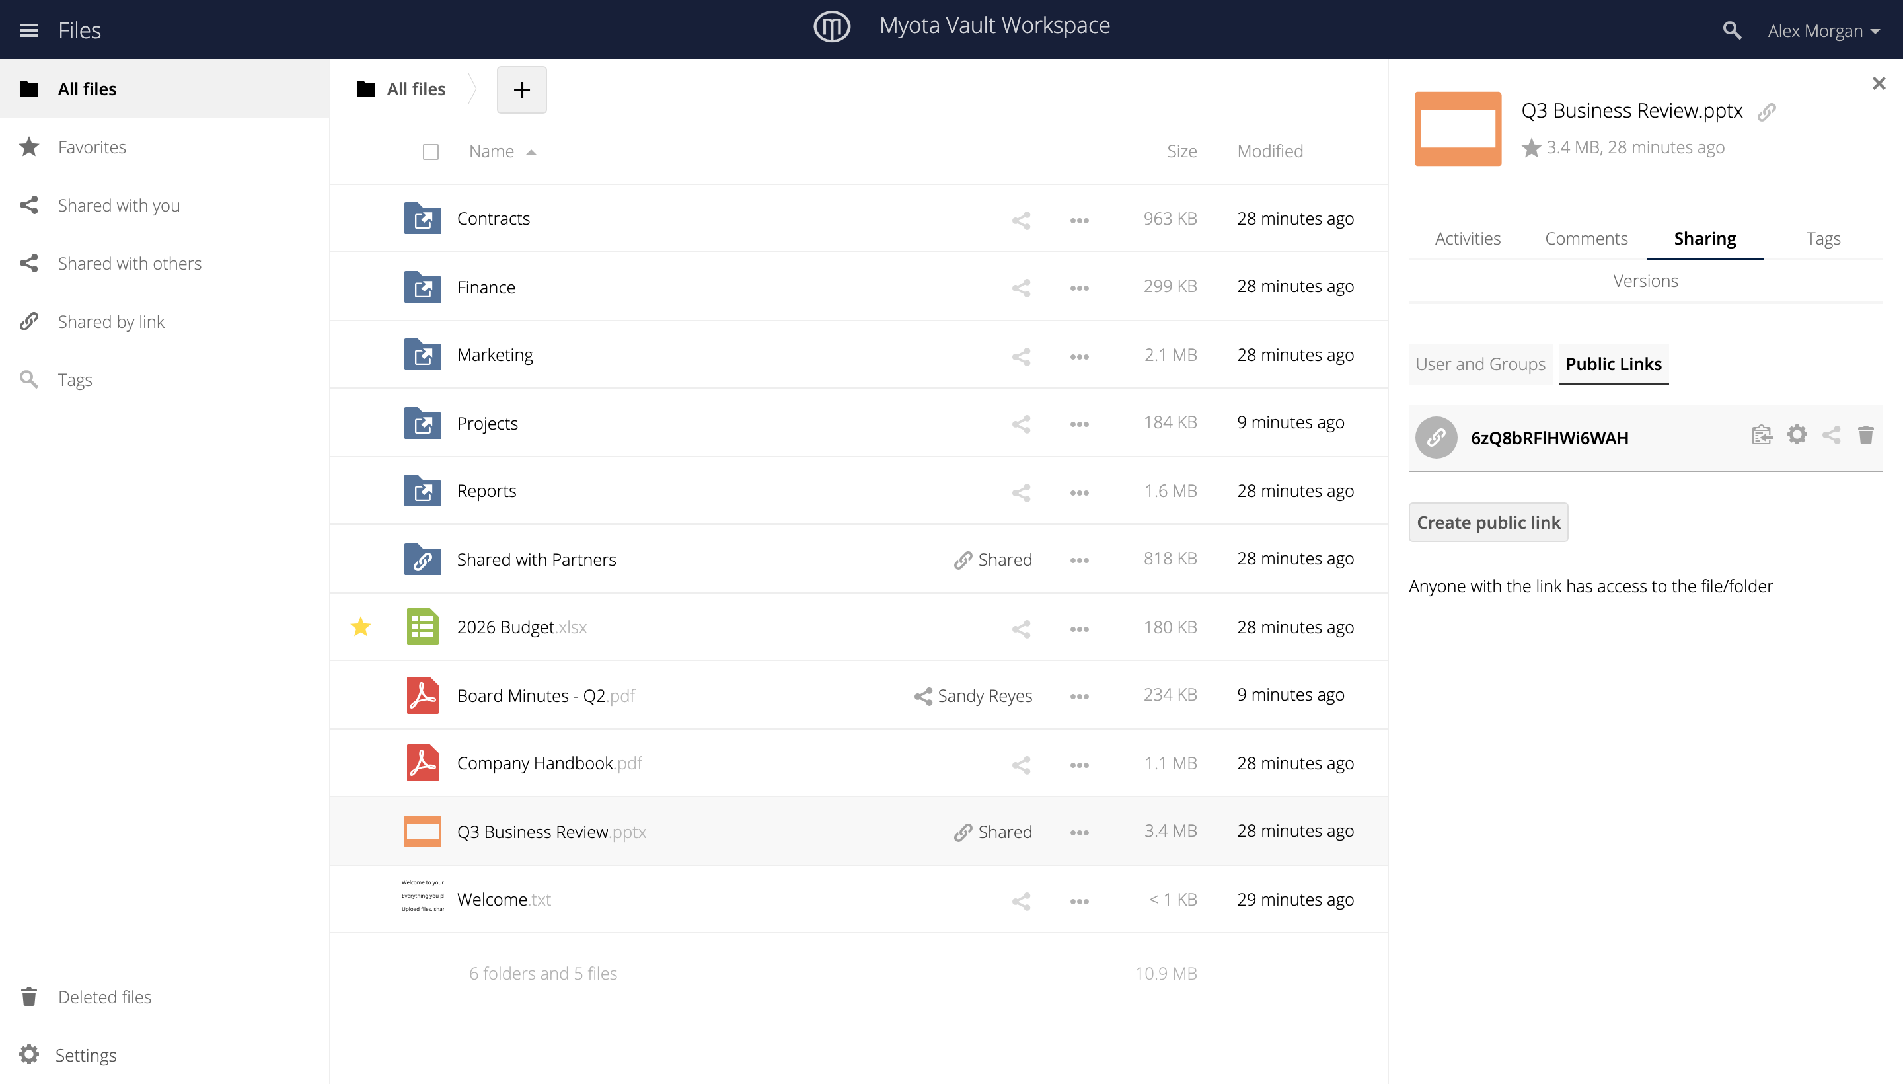Sort by the Name column header
Screen dimensions: 1903x1084
pos(502,151)
